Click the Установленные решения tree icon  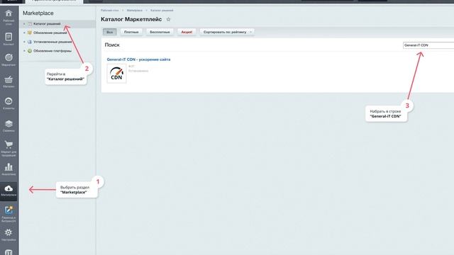click(x=30, y=42)
